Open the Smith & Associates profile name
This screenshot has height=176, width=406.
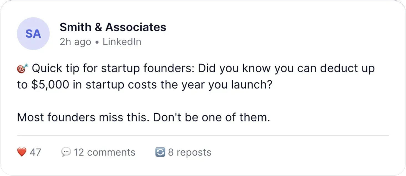[113, 27]
